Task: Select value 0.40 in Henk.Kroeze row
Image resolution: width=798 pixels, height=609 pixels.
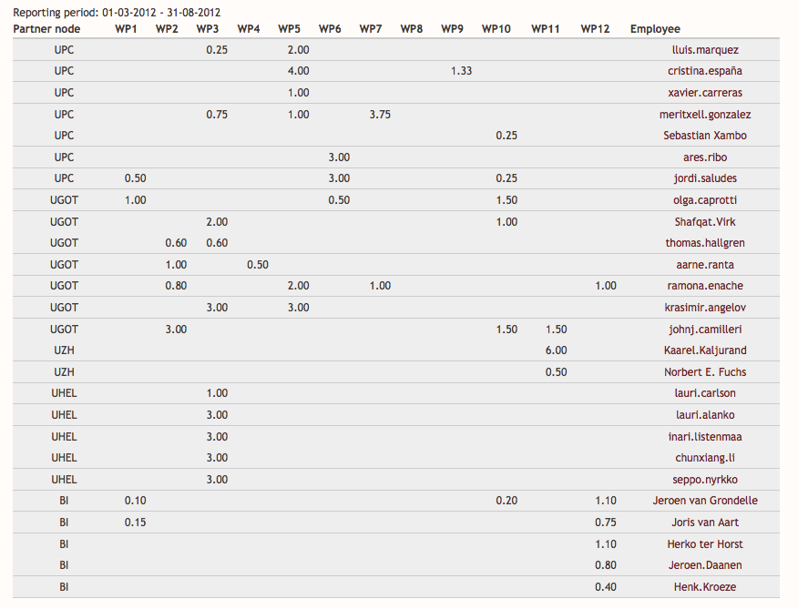Action: pos(605,587)
